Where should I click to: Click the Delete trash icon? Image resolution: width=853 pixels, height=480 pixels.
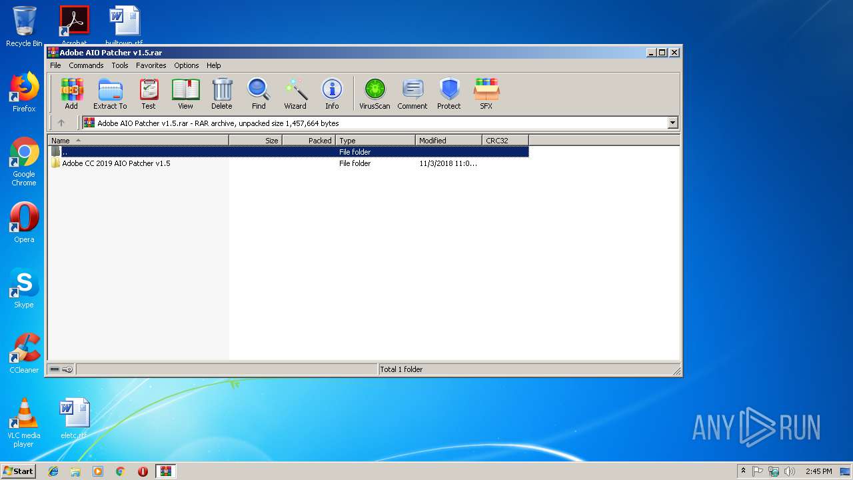[222, 93]
